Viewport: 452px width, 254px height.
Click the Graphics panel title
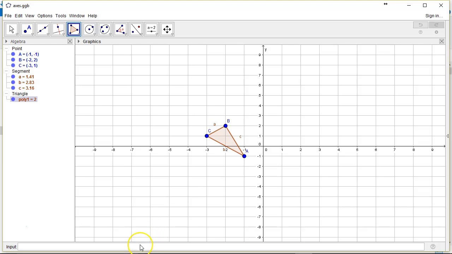click(x=92, y=42)
